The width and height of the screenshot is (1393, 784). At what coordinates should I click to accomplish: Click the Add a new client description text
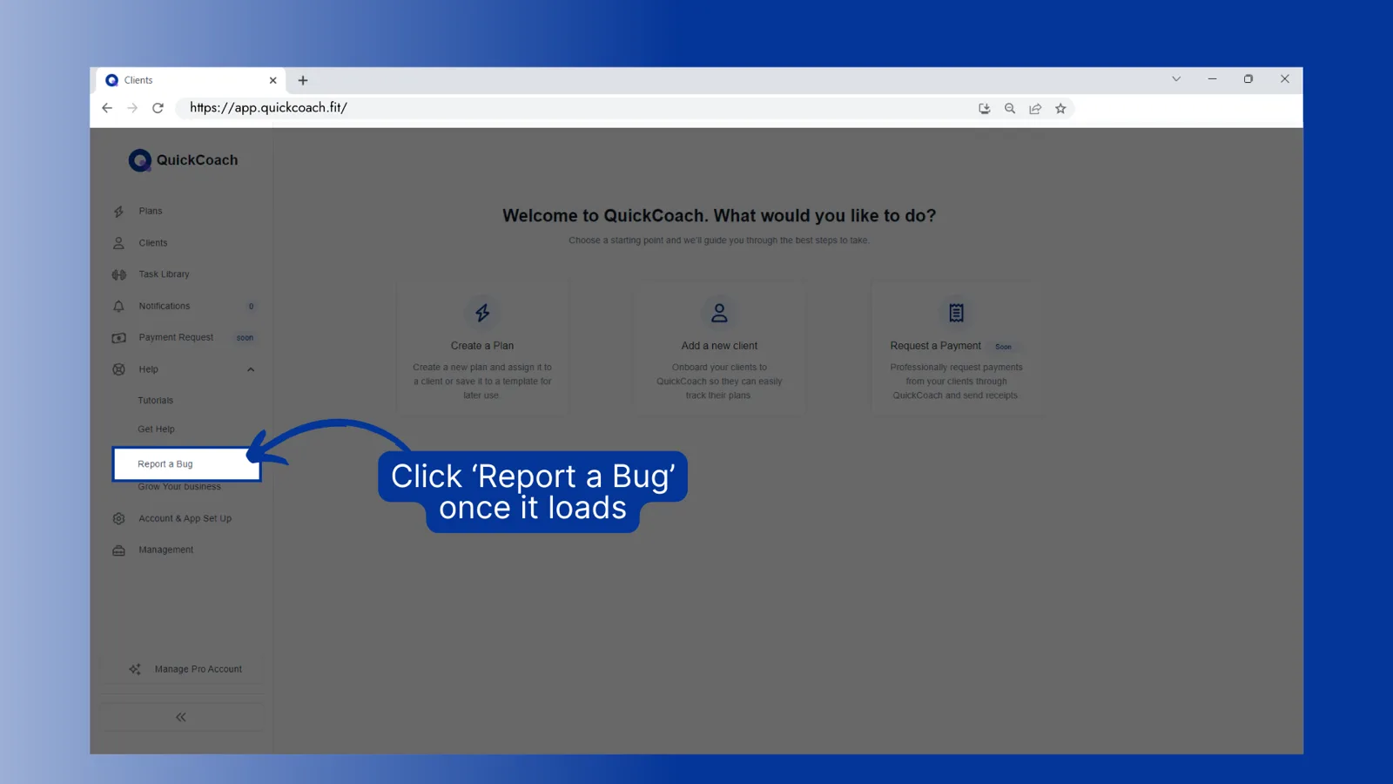coord(719,382)
